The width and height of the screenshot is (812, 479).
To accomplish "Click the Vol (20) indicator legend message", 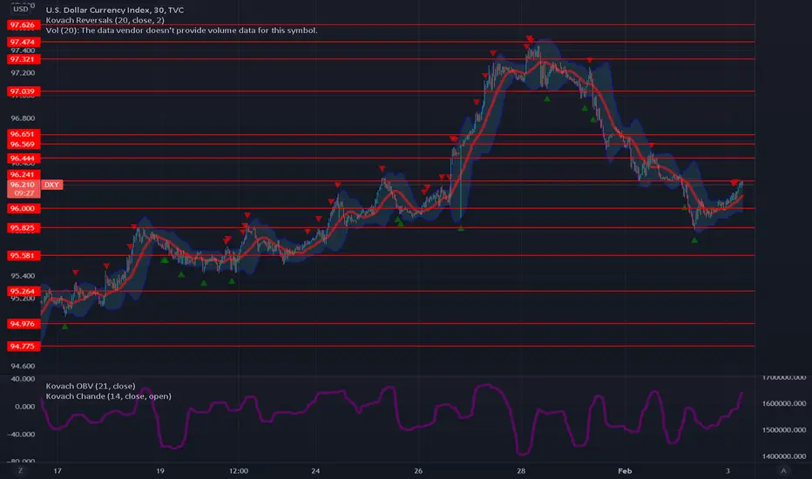I will click(x=182, y=30).
